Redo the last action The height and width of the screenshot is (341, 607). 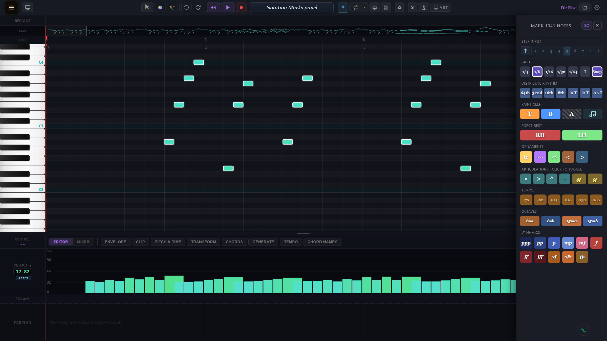coord(198,8)
